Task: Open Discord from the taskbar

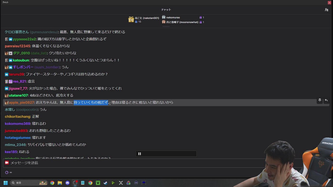Action: pyautogui.click(x=67, y=183)
